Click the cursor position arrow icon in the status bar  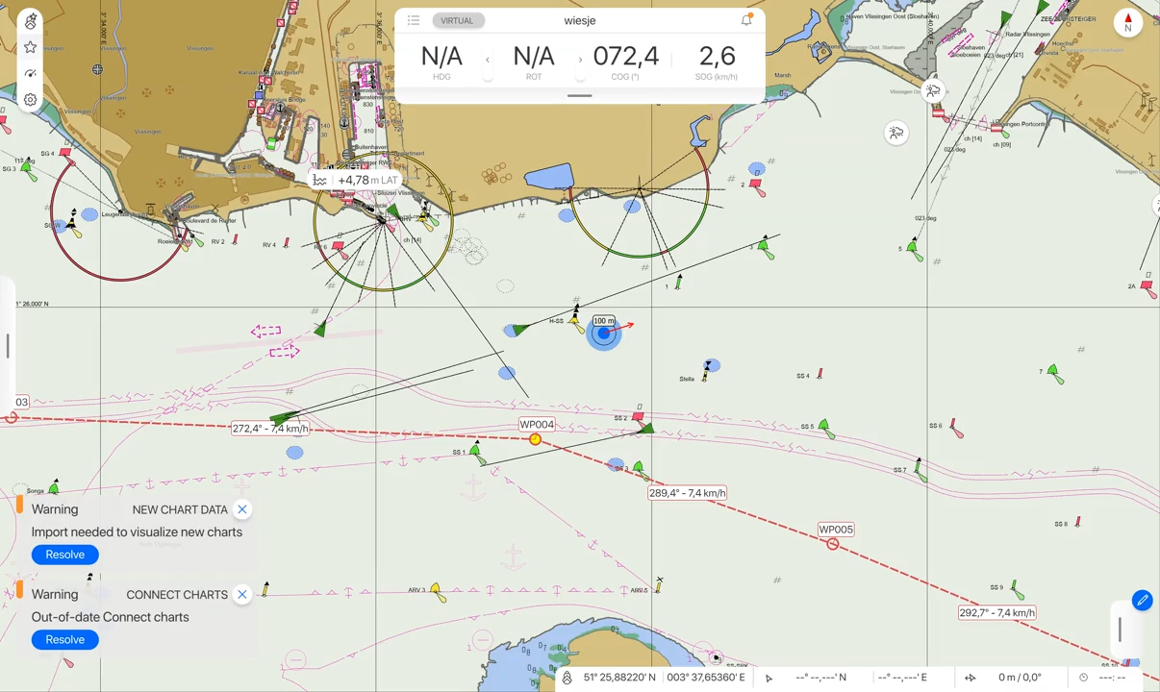[769, 678]
